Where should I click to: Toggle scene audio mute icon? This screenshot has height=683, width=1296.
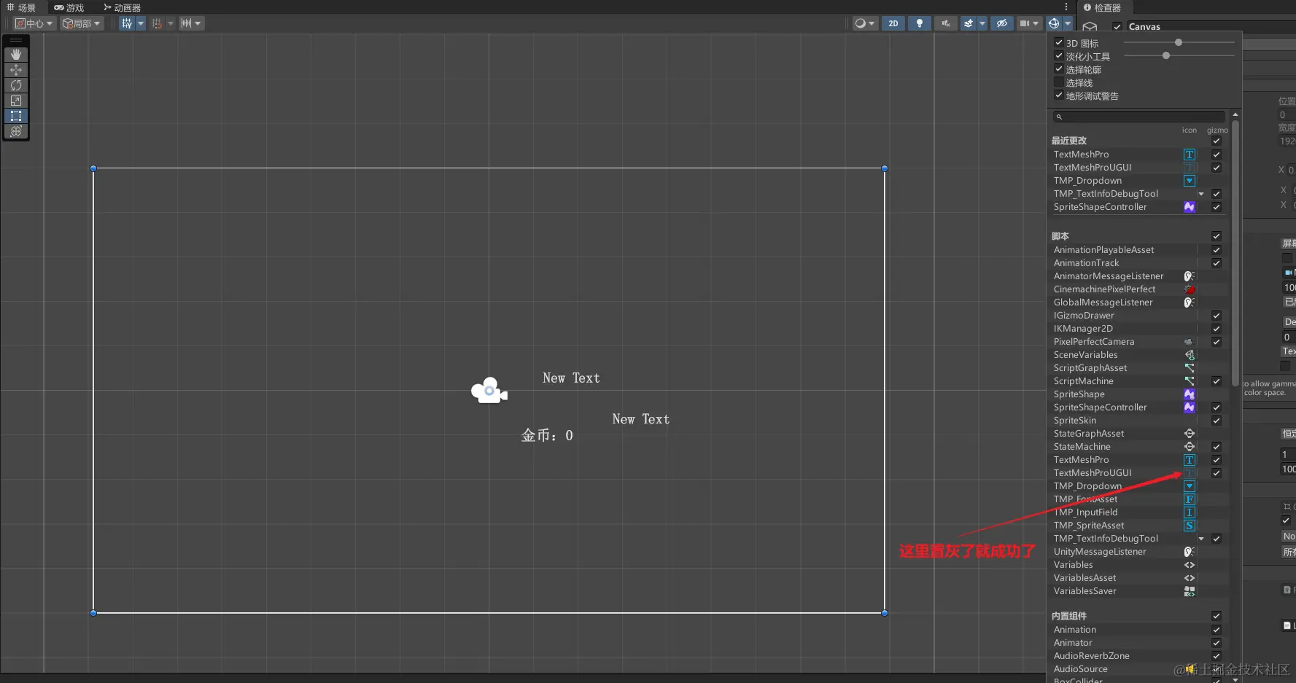click(946, 23)
